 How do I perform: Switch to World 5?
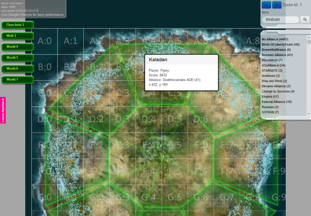click(x=17, y=58)
